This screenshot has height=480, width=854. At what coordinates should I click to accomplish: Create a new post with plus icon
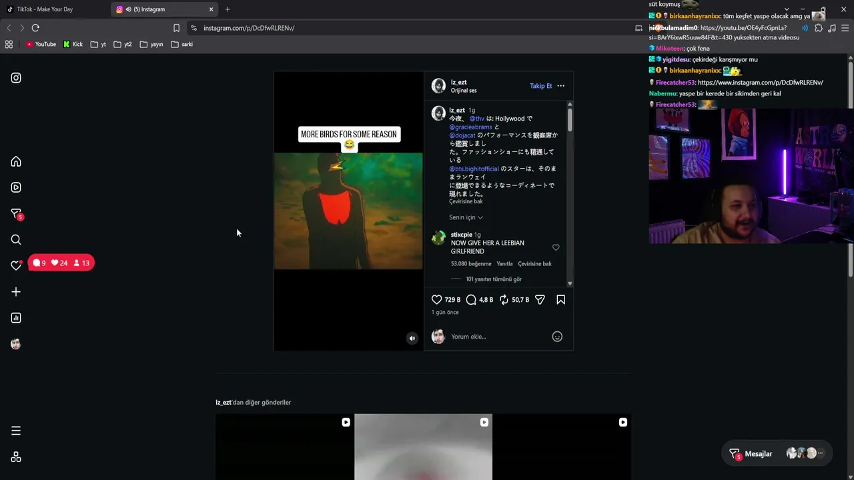coord(16,292)
